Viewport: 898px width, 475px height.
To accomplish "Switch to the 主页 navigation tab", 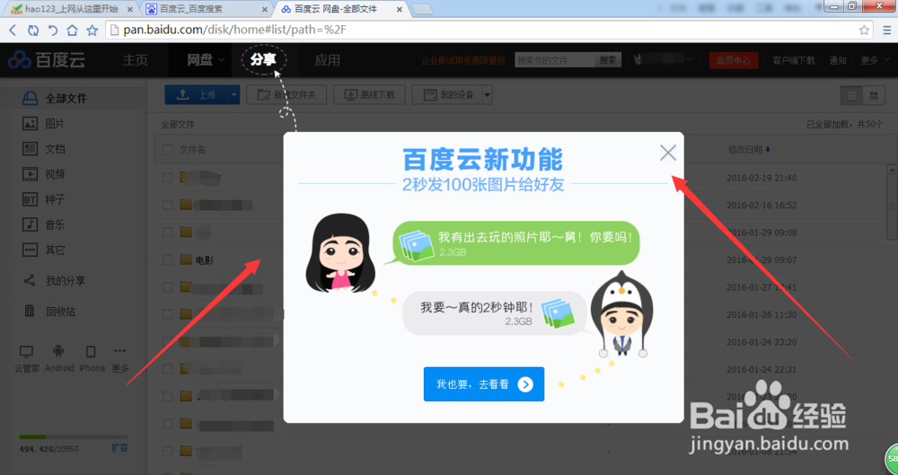I will (x=136, y=59).
